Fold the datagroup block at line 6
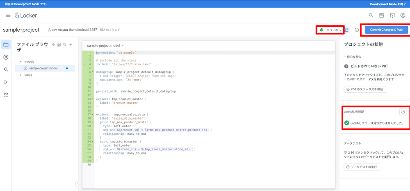 tap(93, 72)
